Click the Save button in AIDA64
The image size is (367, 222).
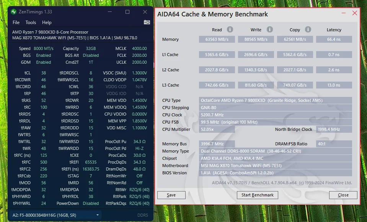point(171,195)
